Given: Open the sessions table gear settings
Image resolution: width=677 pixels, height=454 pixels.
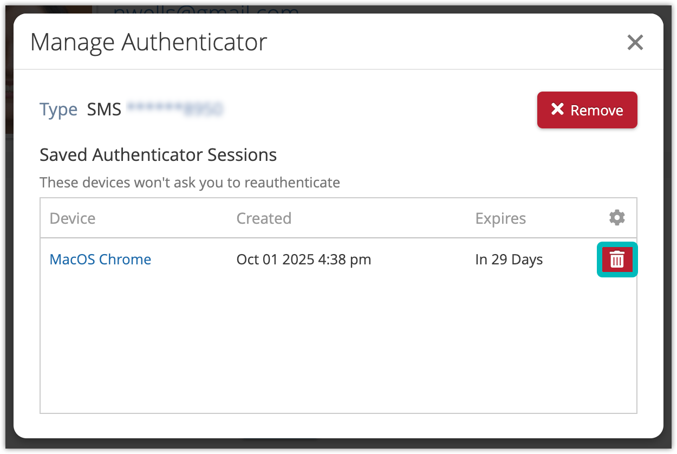Looking at the screenshot, I should (617, 218).
